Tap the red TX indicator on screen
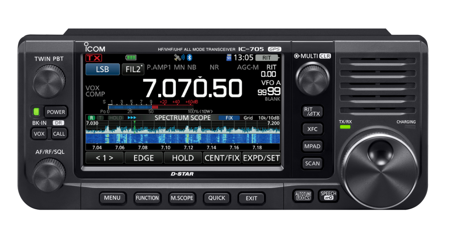 point(94,58)
